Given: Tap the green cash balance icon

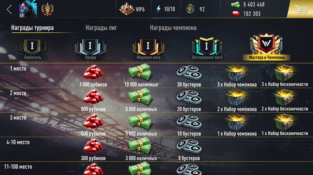Looking at the screenshot, I should click(x=235, y=4).
